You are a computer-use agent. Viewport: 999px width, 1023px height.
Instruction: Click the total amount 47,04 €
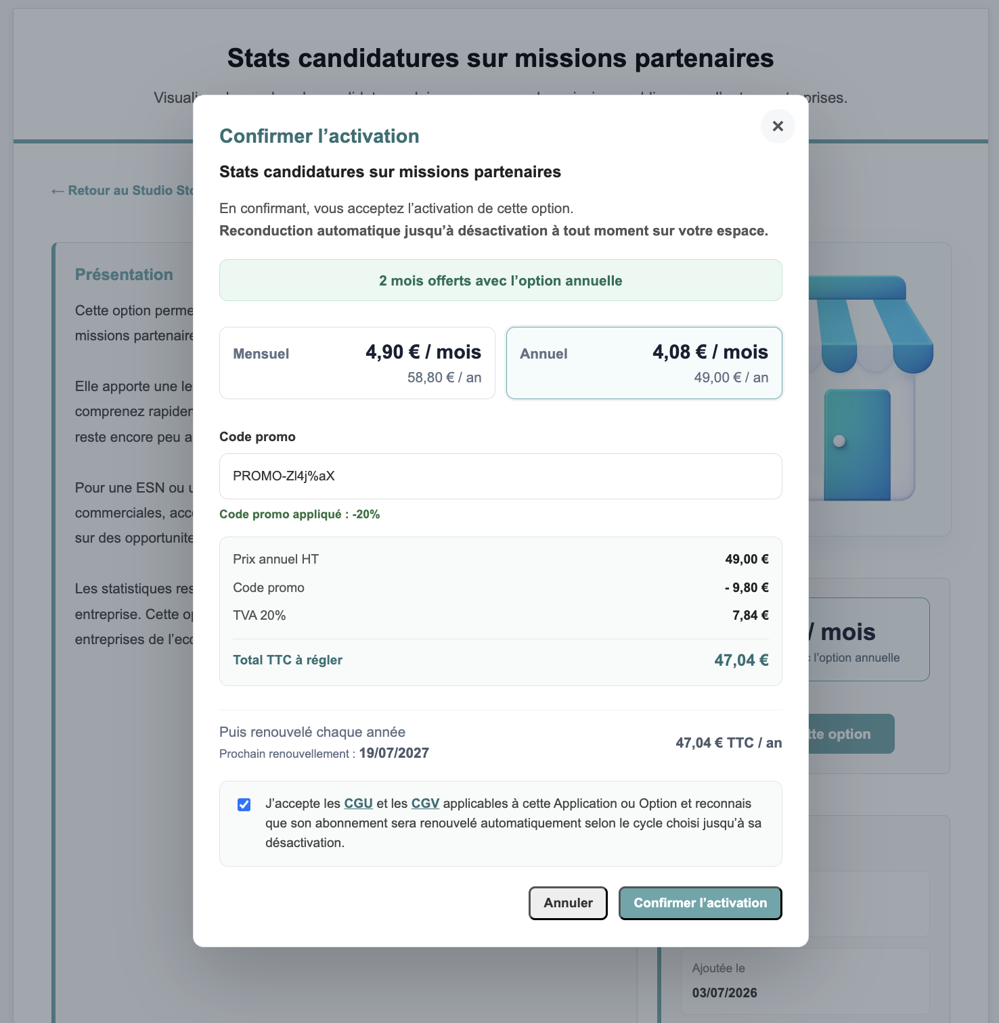[x=742, y=660]
